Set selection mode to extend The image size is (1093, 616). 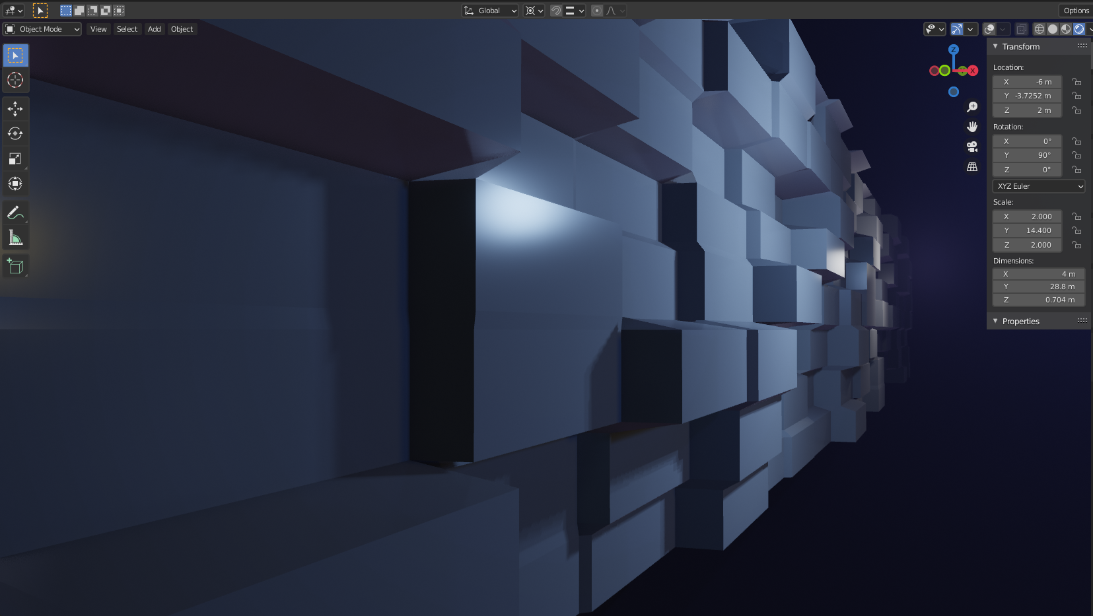pos(79,11)
